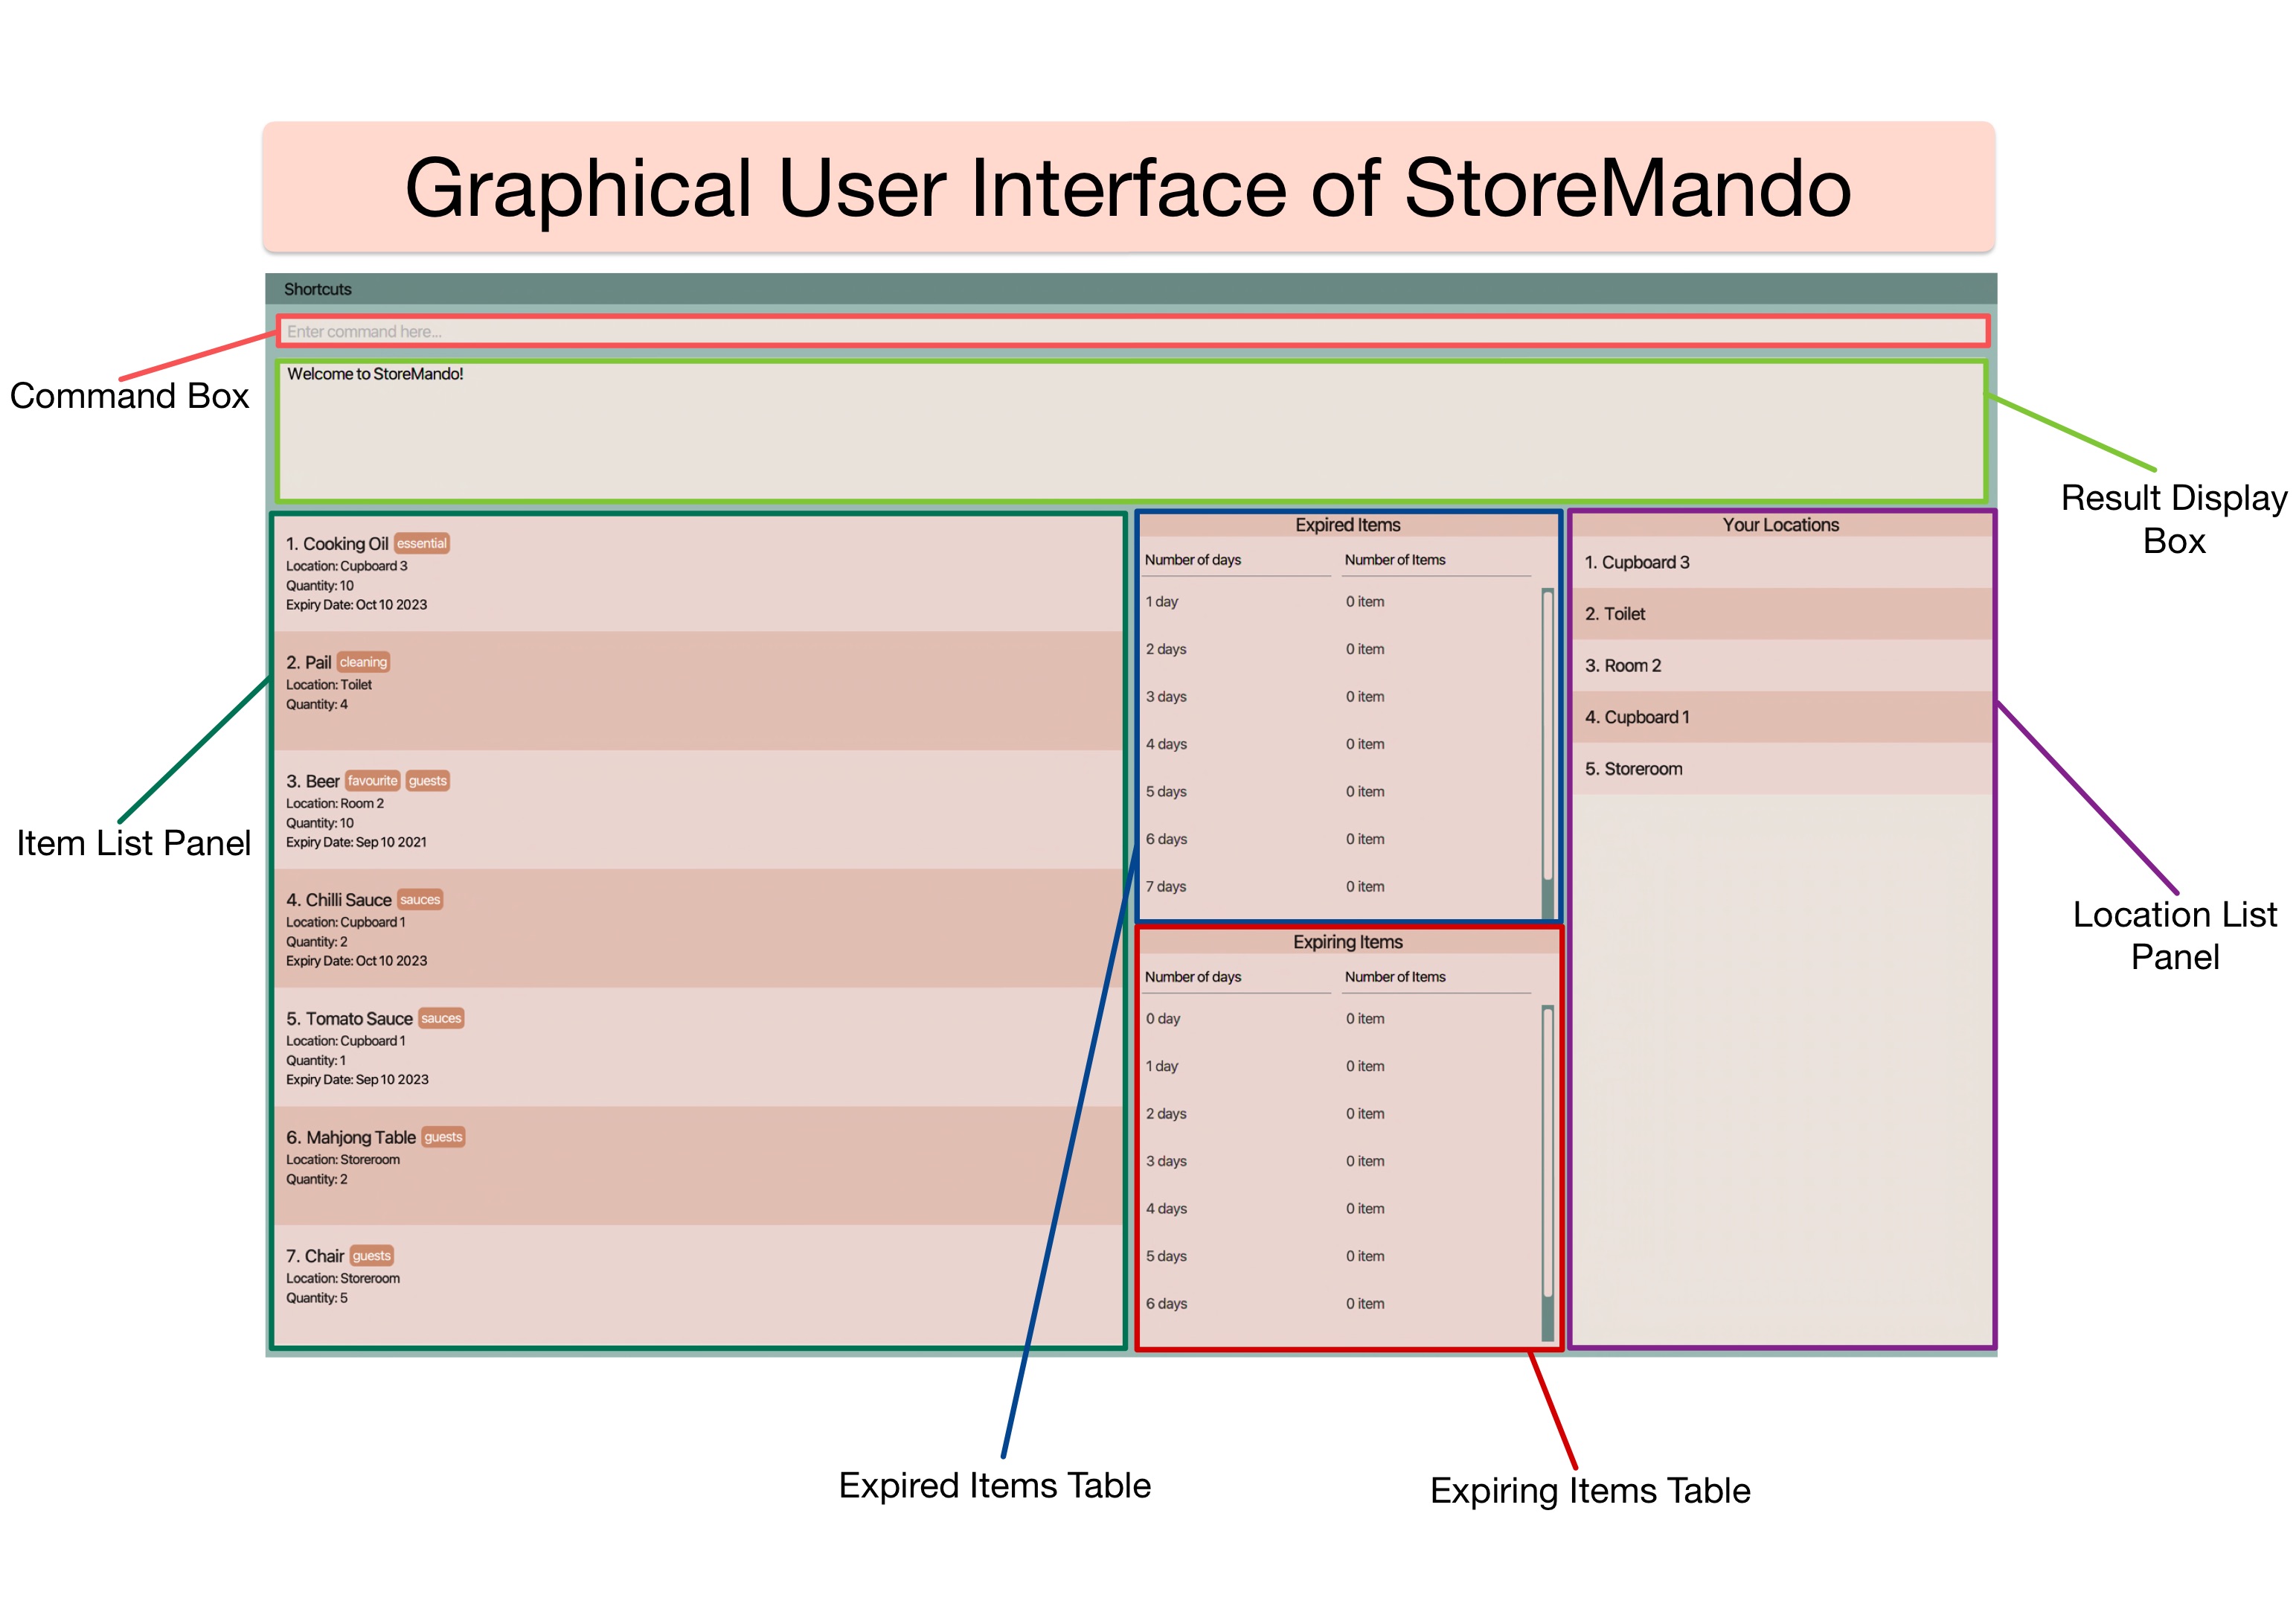The width and height of the screenshot is (2296, 1624).
Task: Click the 'cleaning' tag on Pail
Action: click(363, 662)
